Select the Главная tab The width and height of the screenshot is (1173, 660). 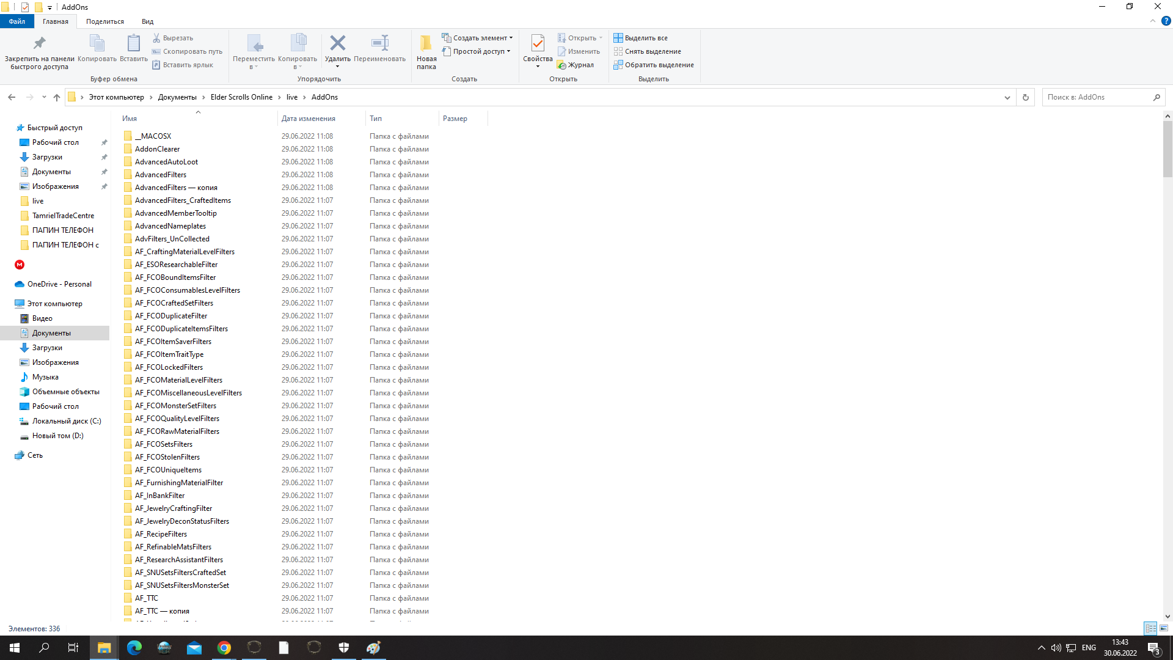click(56, 21)
